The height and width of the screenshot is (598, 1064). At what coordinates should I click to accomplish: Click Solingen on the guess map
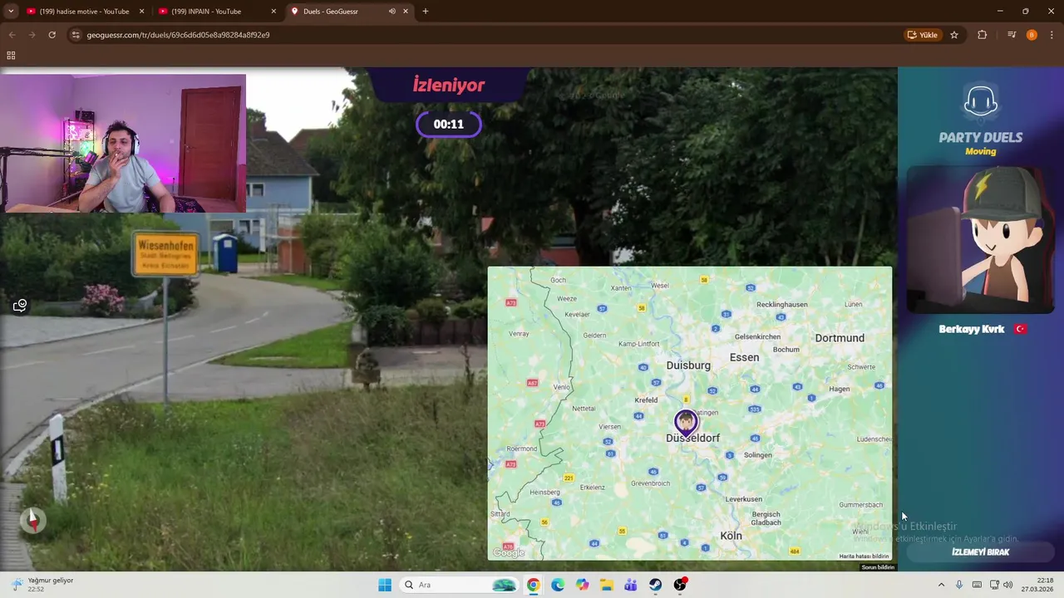[758, 455]
